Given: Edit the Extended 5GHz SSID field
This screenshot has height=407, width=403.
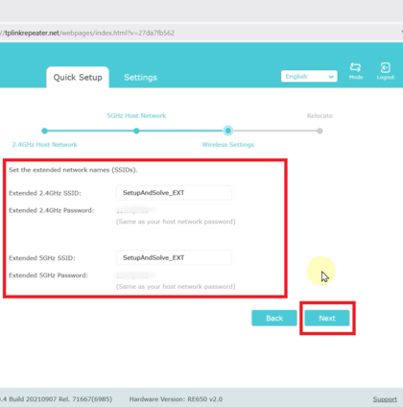Looking at the screenshot, I should (174, 257).
